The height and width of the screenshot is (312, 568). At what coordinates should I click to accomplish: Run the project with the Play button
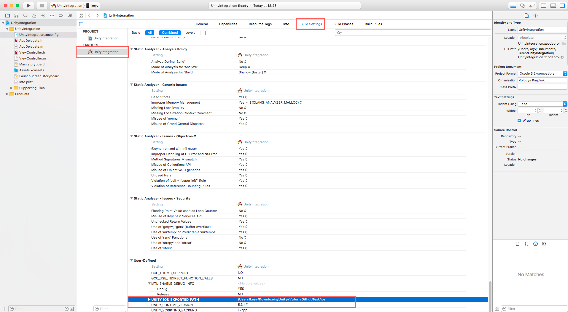pyautogui.click(x=28, y=6)
